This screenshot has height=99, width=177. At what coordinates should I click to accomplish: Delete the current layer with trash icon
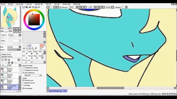tap(12, 63)
